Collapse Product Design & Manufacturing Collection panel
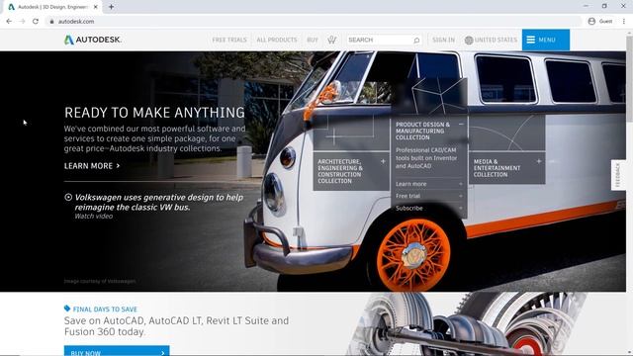The width and height of the screenshot is (633, 356). 461,124
